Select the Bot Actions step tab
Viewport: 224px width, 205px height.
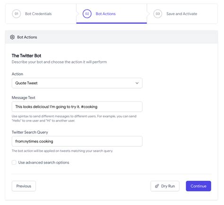pos(112,14)
